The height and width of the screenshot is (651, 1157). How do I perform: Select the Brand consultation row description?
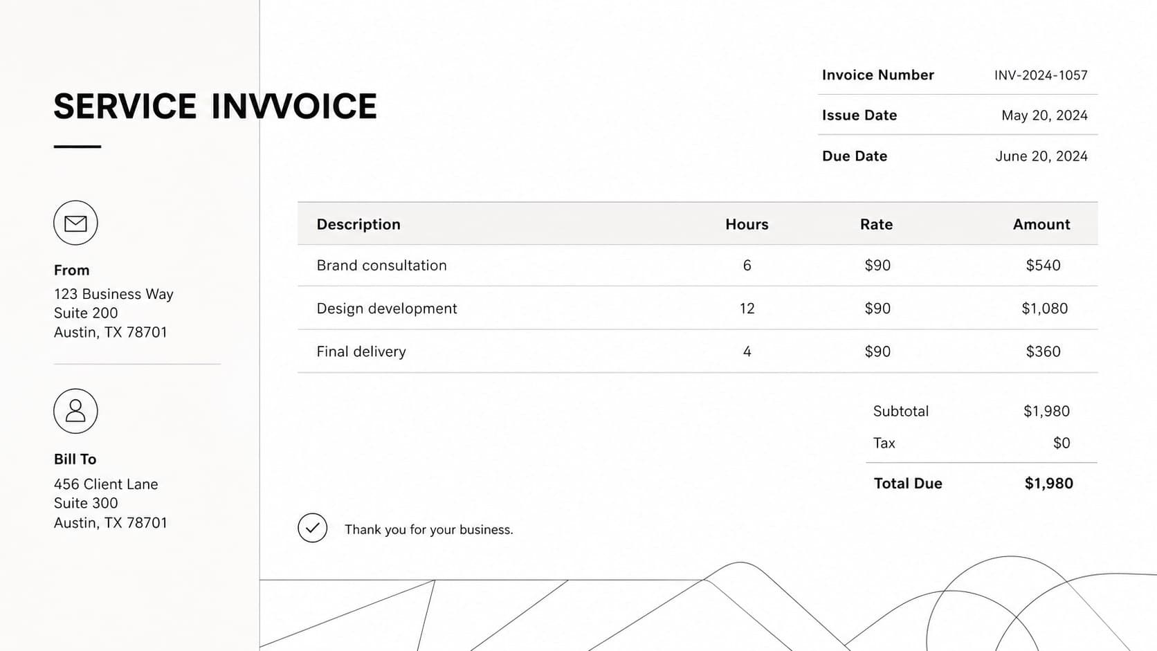pos(381,265)
